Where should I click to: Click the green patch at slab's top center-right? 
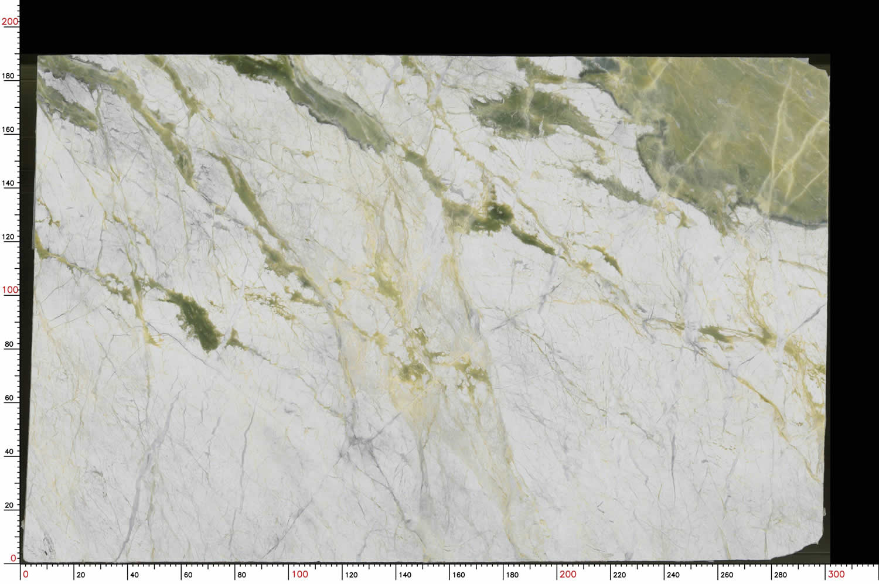pyautogui.click(x=527, y=111)
